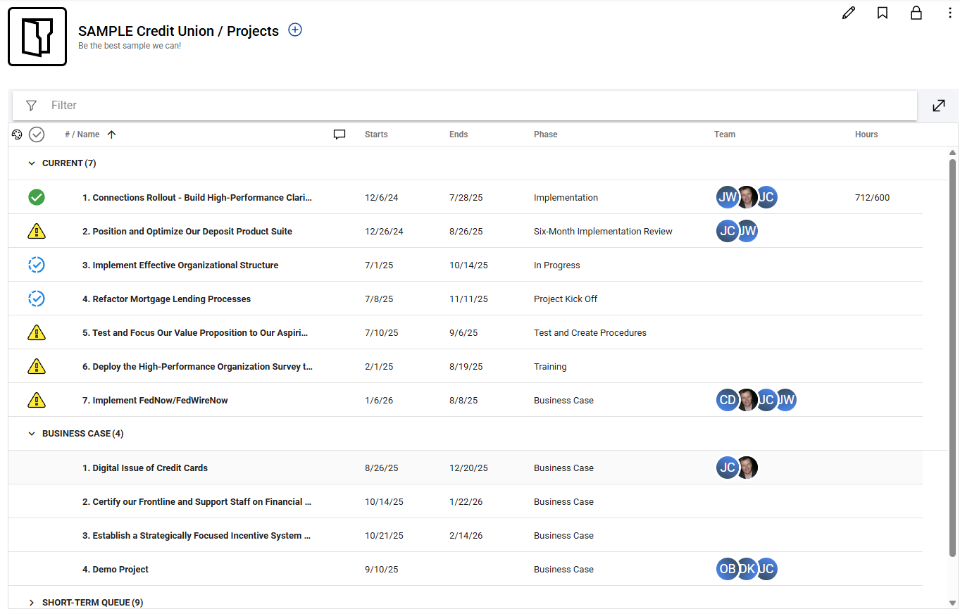
Task: Click the Six-Month Implementation Review phase
Action: pyautogui.click(x=603, y=232)
